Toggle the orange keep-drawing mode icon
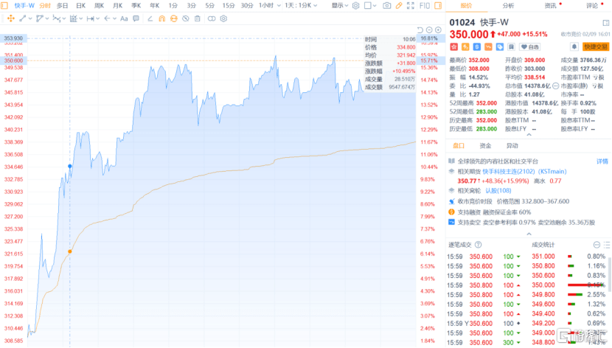The image size is (612, 348). [174, 18]
